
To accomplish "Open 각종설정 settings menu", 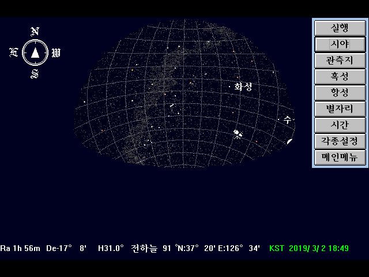I will pos(340,141).
